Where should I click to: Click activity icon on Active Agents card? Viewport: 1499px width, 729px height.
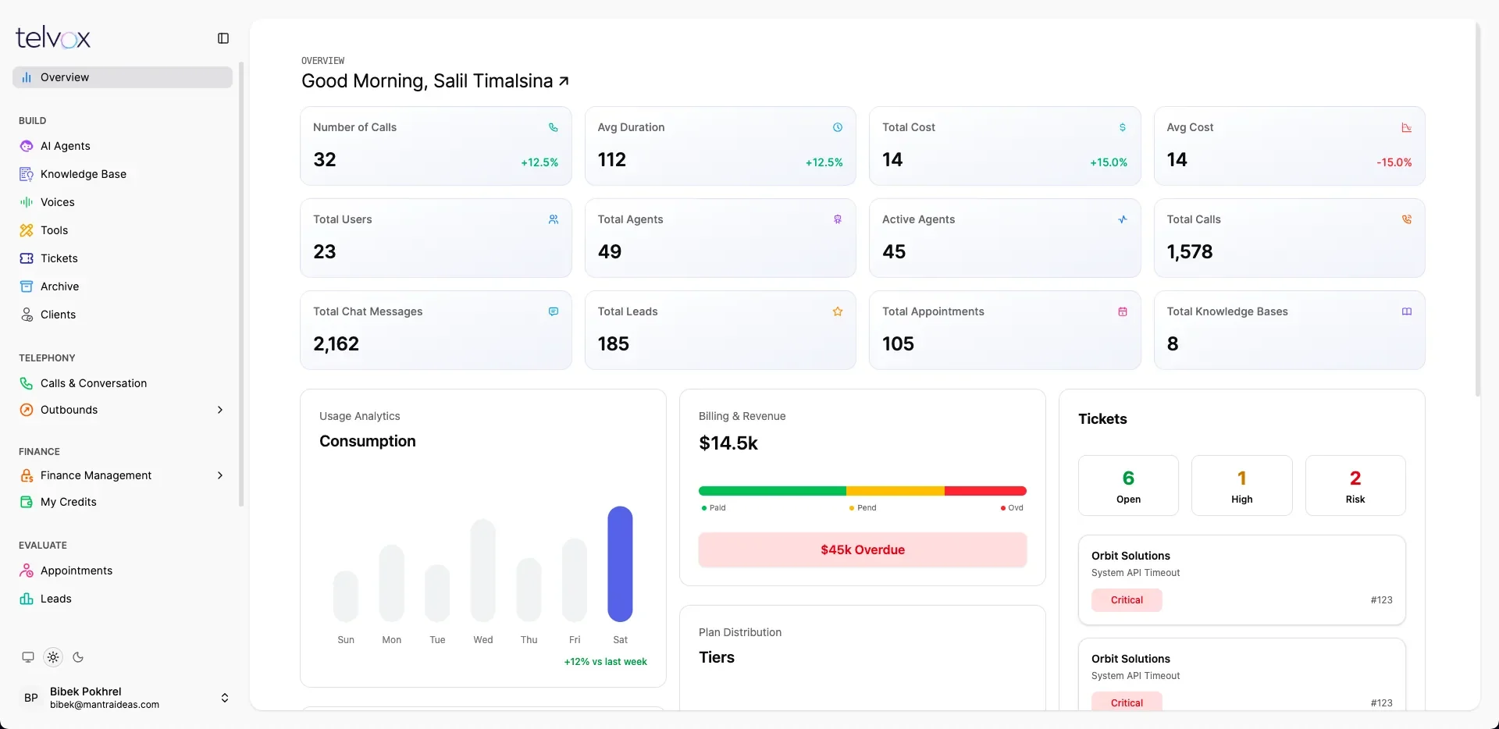tap(1123, 219)
